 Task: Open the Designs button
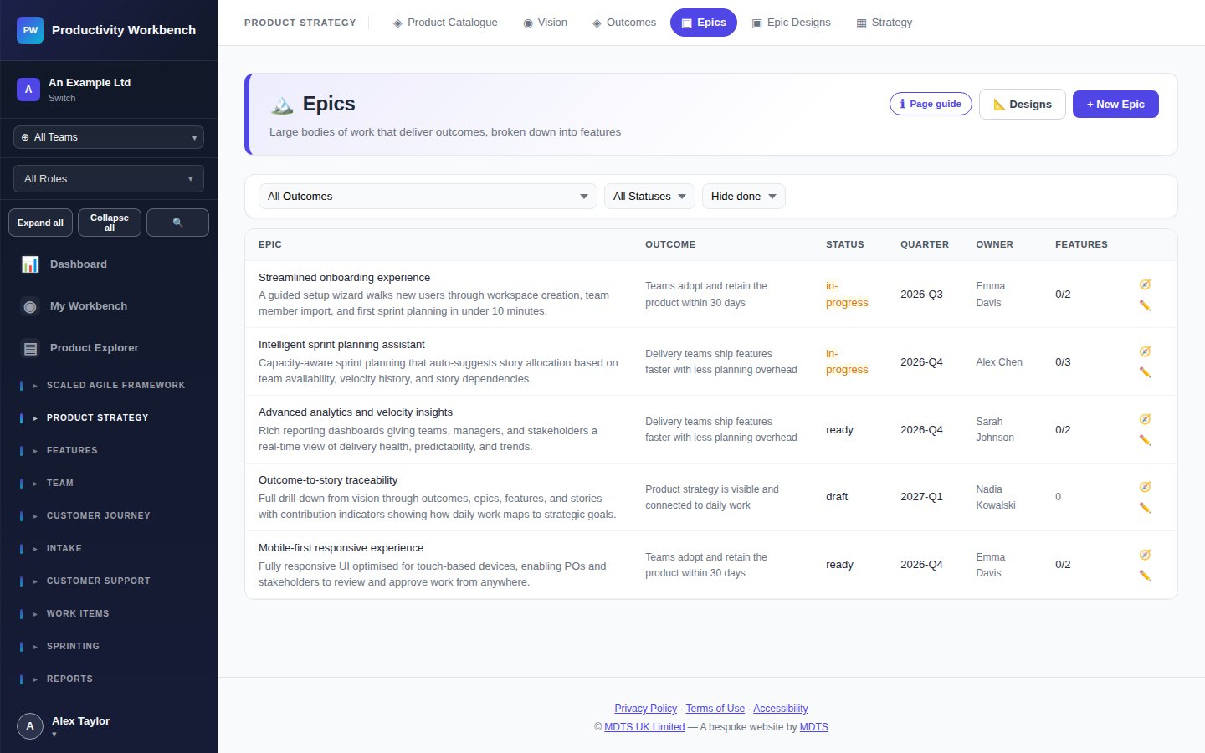click(1023, 105)
